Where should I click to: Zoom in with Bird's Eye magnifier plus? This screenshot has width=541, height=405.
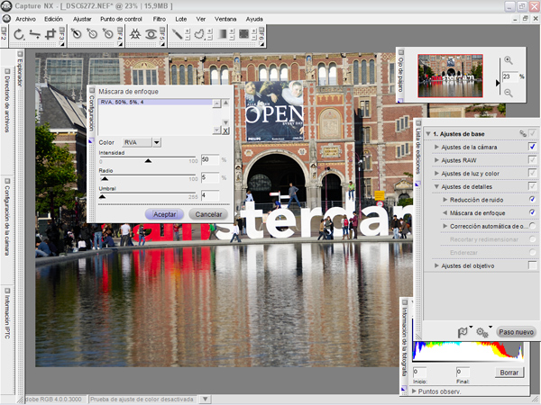click(509, 60)
